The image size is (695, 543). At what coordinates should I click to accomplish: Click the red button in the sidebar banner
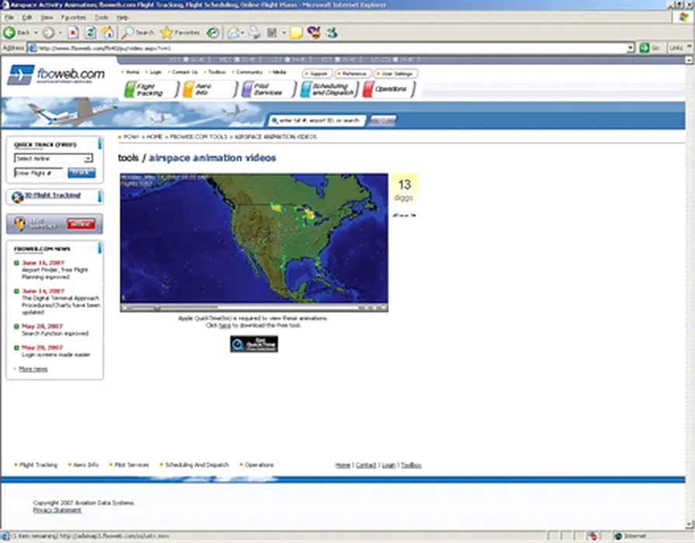[x=81, y=224]
